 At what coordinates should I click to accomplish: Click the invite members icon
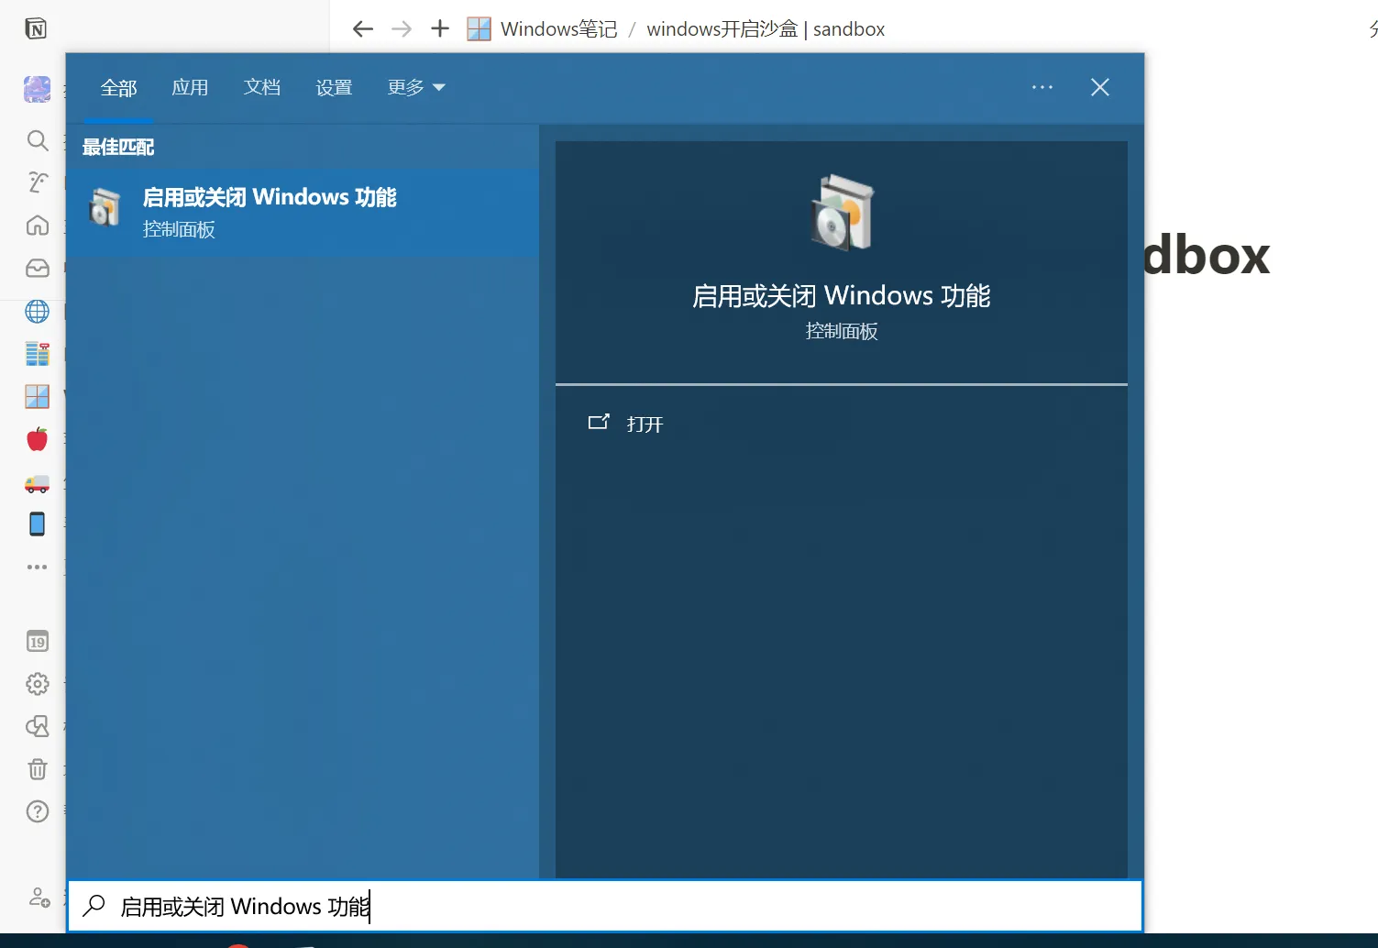(x=39, y=898)
